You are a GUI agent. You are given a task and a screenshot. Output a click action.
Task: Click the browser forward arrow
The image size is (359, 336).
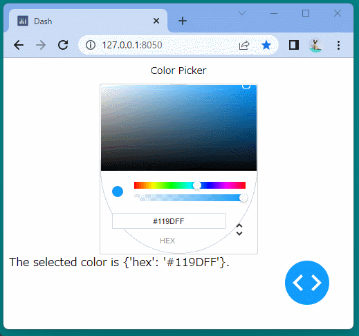(41, 45)
